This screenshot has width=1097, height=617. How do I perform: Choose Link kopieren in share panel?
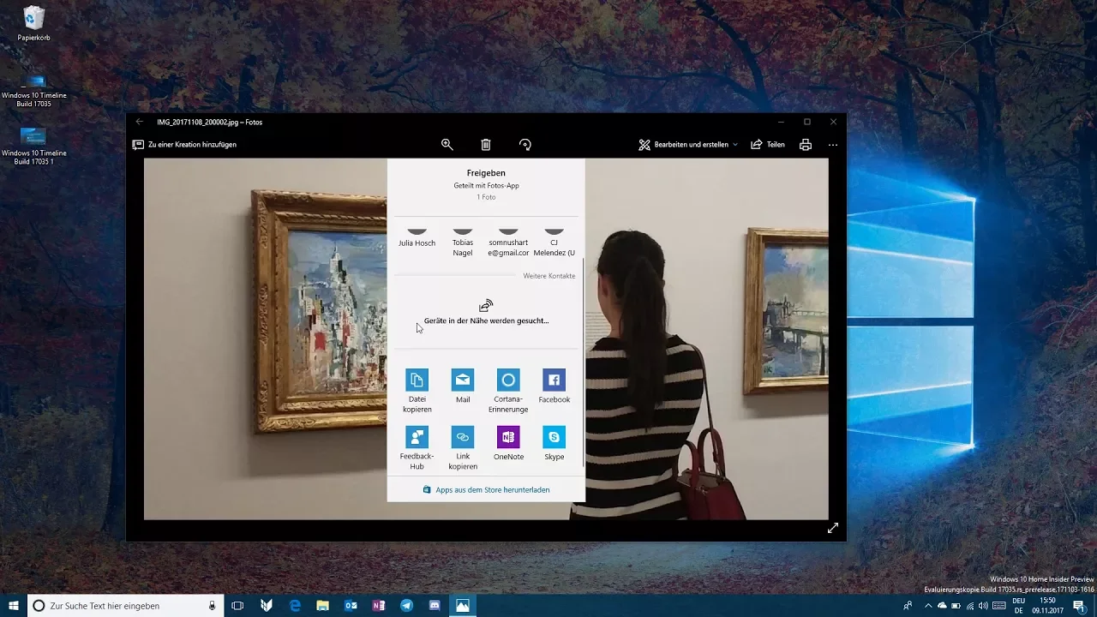pyautogui.click(x=463, y=437)
